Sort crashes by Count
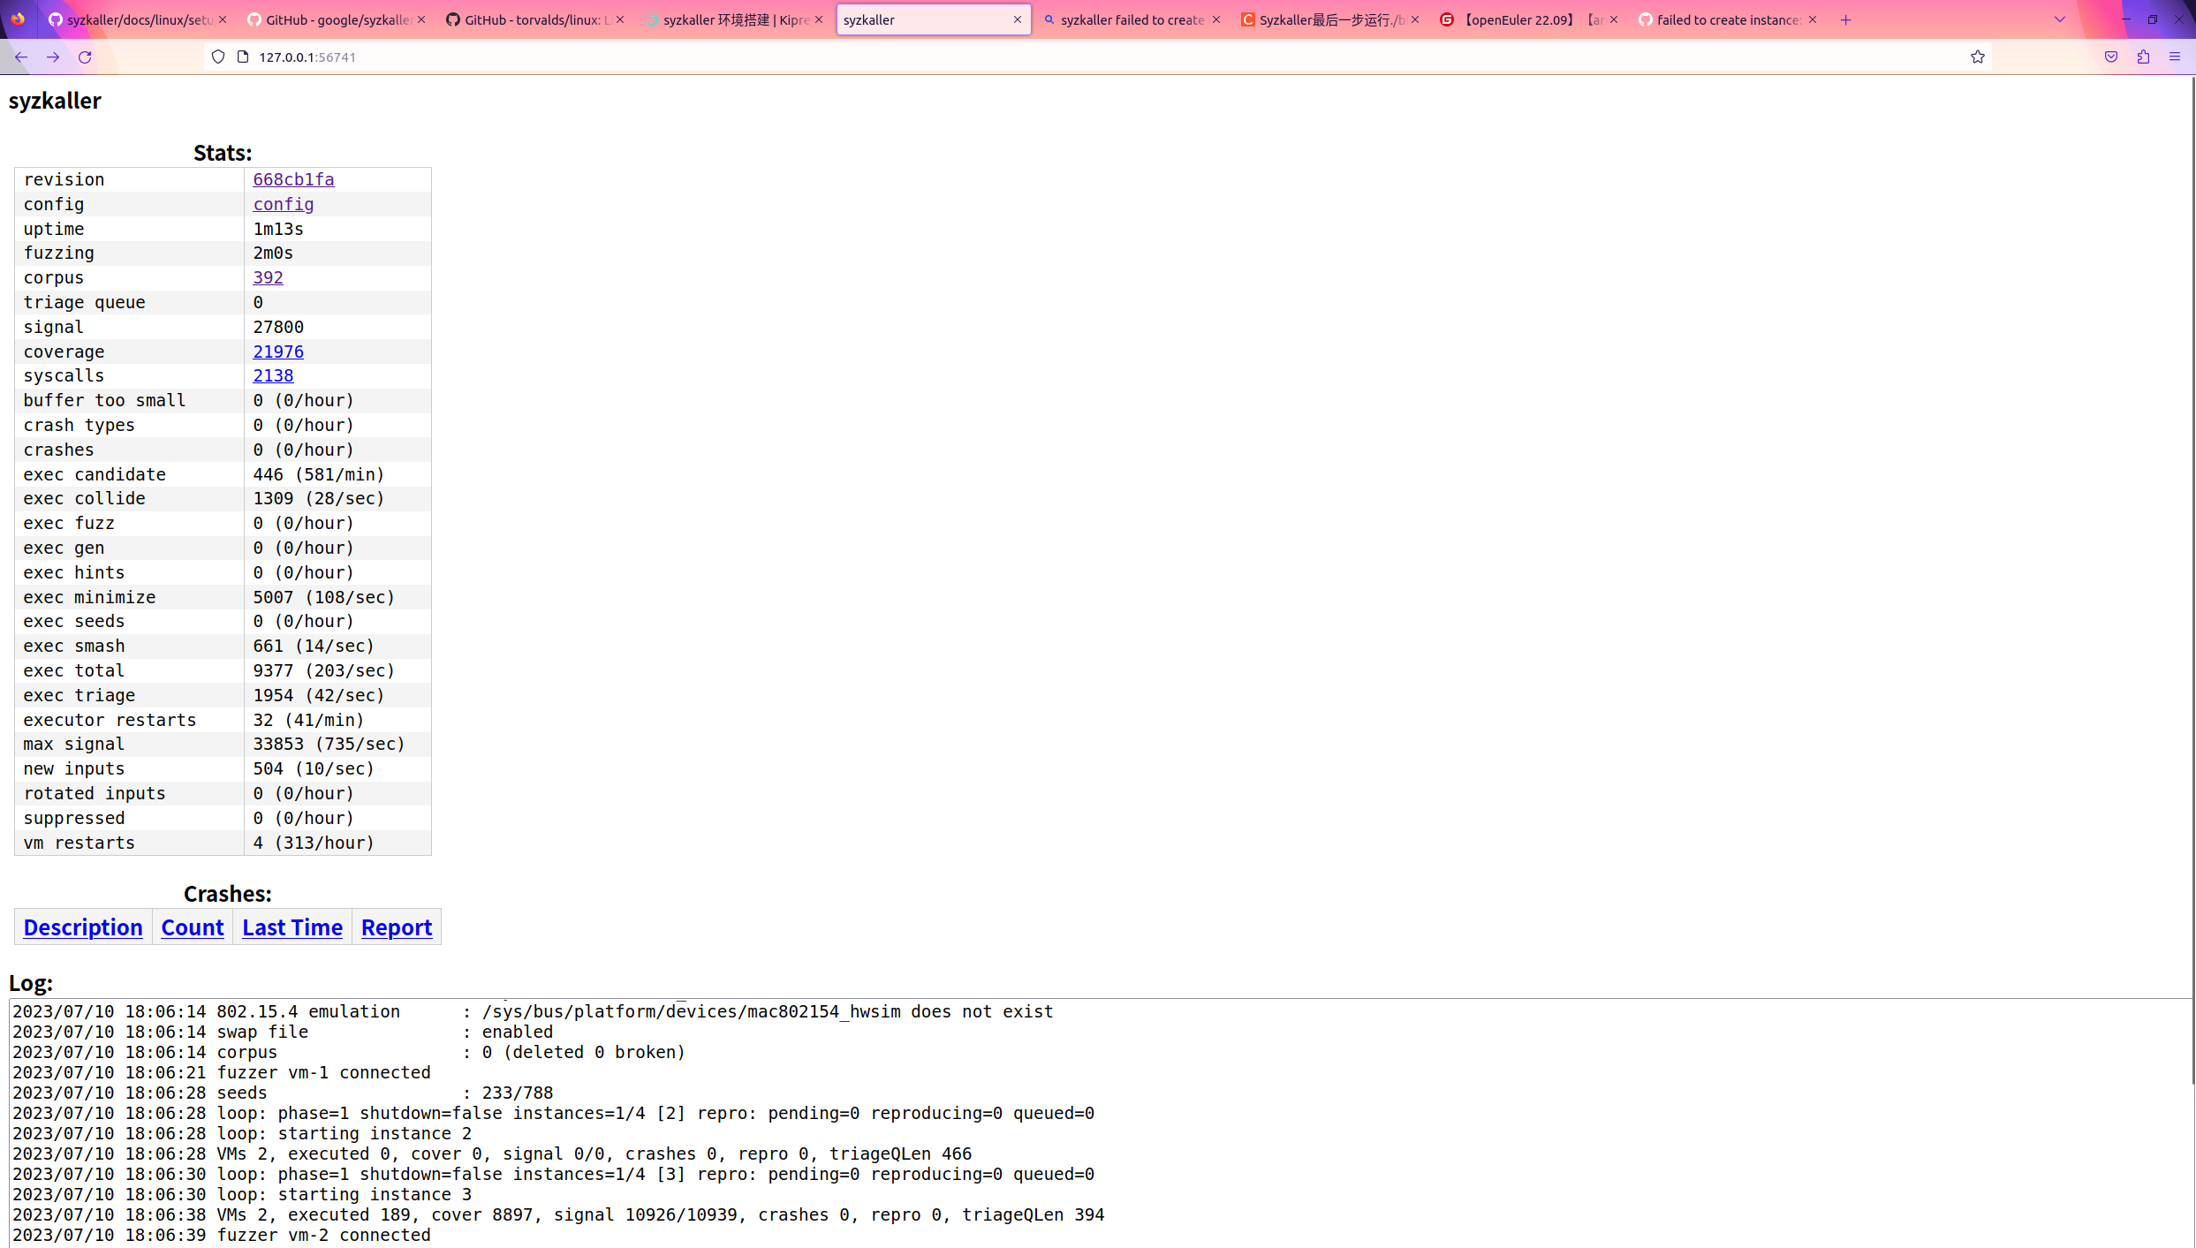 point(193,927)
